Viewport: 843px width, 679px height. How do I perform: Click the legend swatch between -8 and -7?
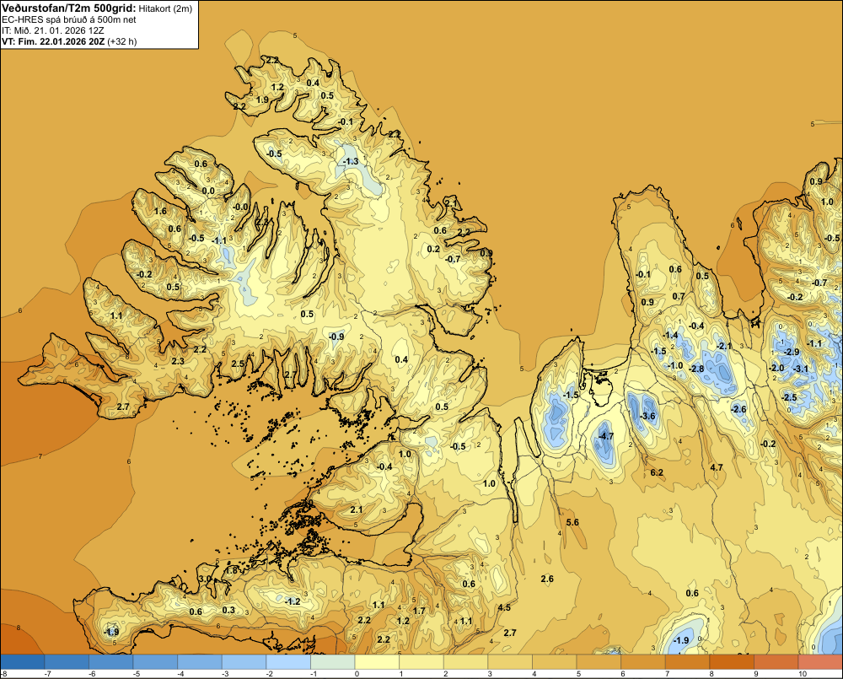(23, 661)
